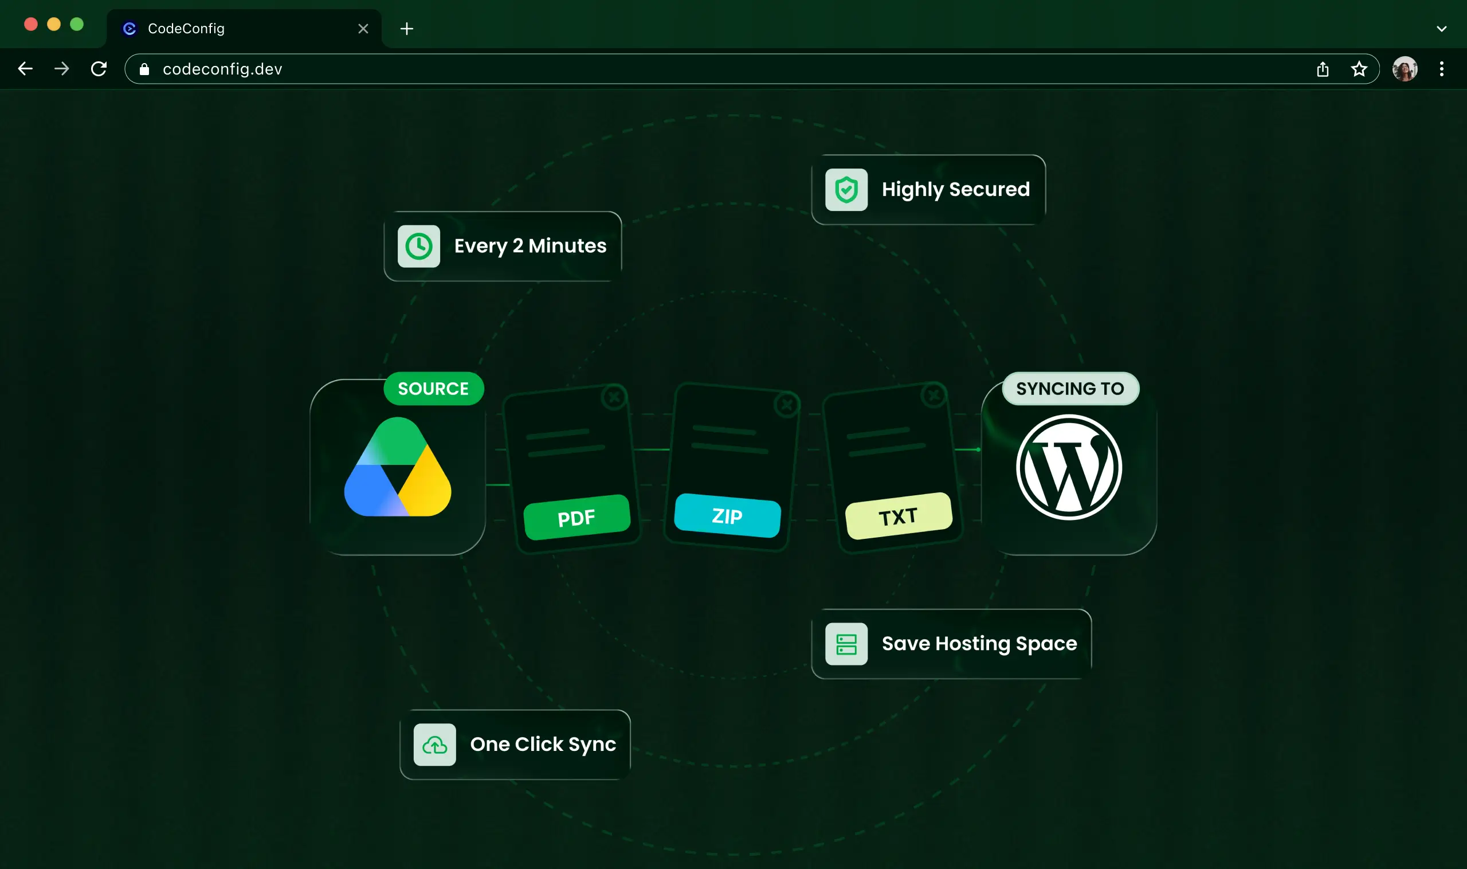
Task: Click the green shield security icon
Action: pos(846,190)
